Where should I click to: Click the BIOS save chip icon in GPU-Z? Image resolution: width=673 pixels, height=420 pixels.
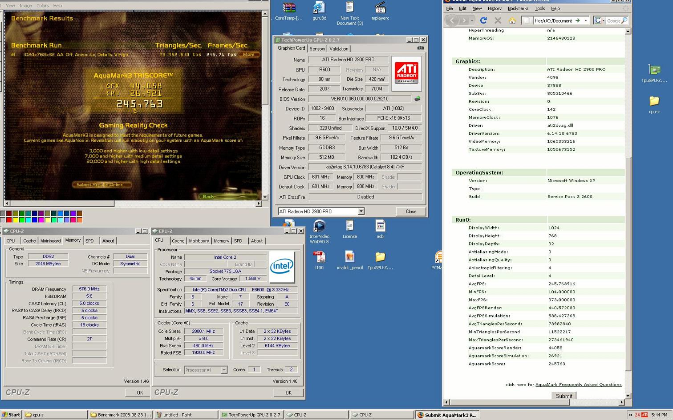[x=417, y=99]
